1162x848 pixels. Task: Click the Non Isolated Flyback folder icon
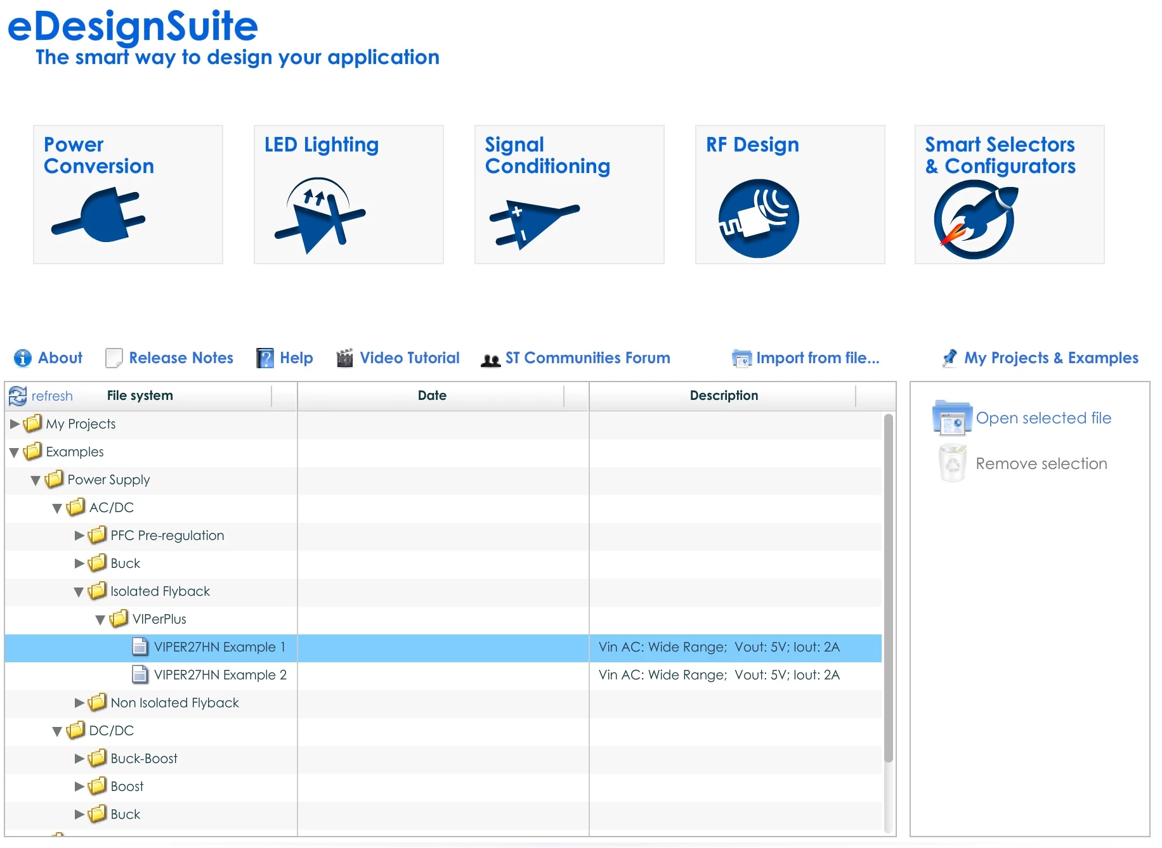tap(97, 702)
